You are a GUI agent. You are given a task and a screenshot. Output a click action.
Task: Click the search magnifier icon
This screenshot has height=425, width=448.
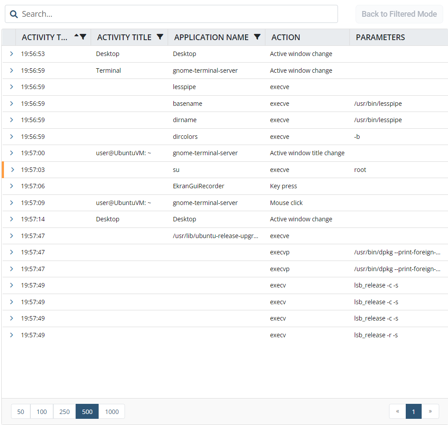tap(14, 14)
